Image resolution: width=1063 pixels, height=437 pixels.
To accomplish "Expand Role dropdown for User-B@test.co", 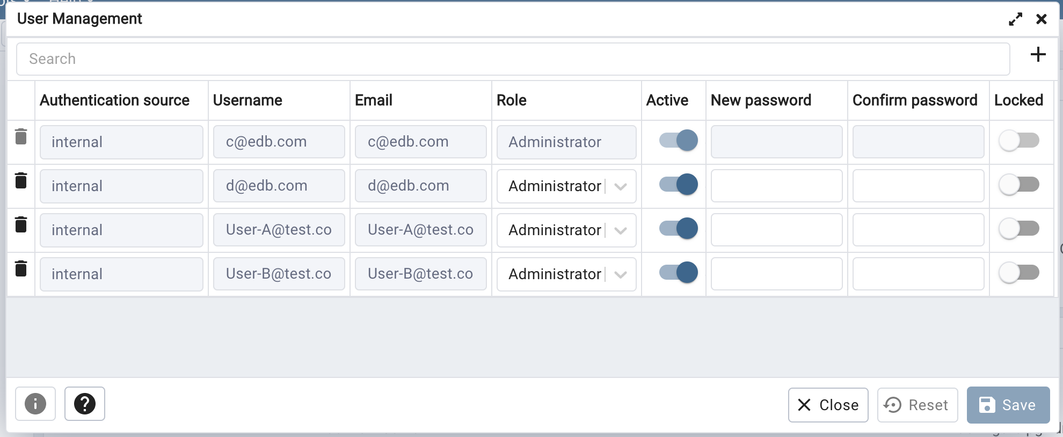I will (x=621, y=274).
